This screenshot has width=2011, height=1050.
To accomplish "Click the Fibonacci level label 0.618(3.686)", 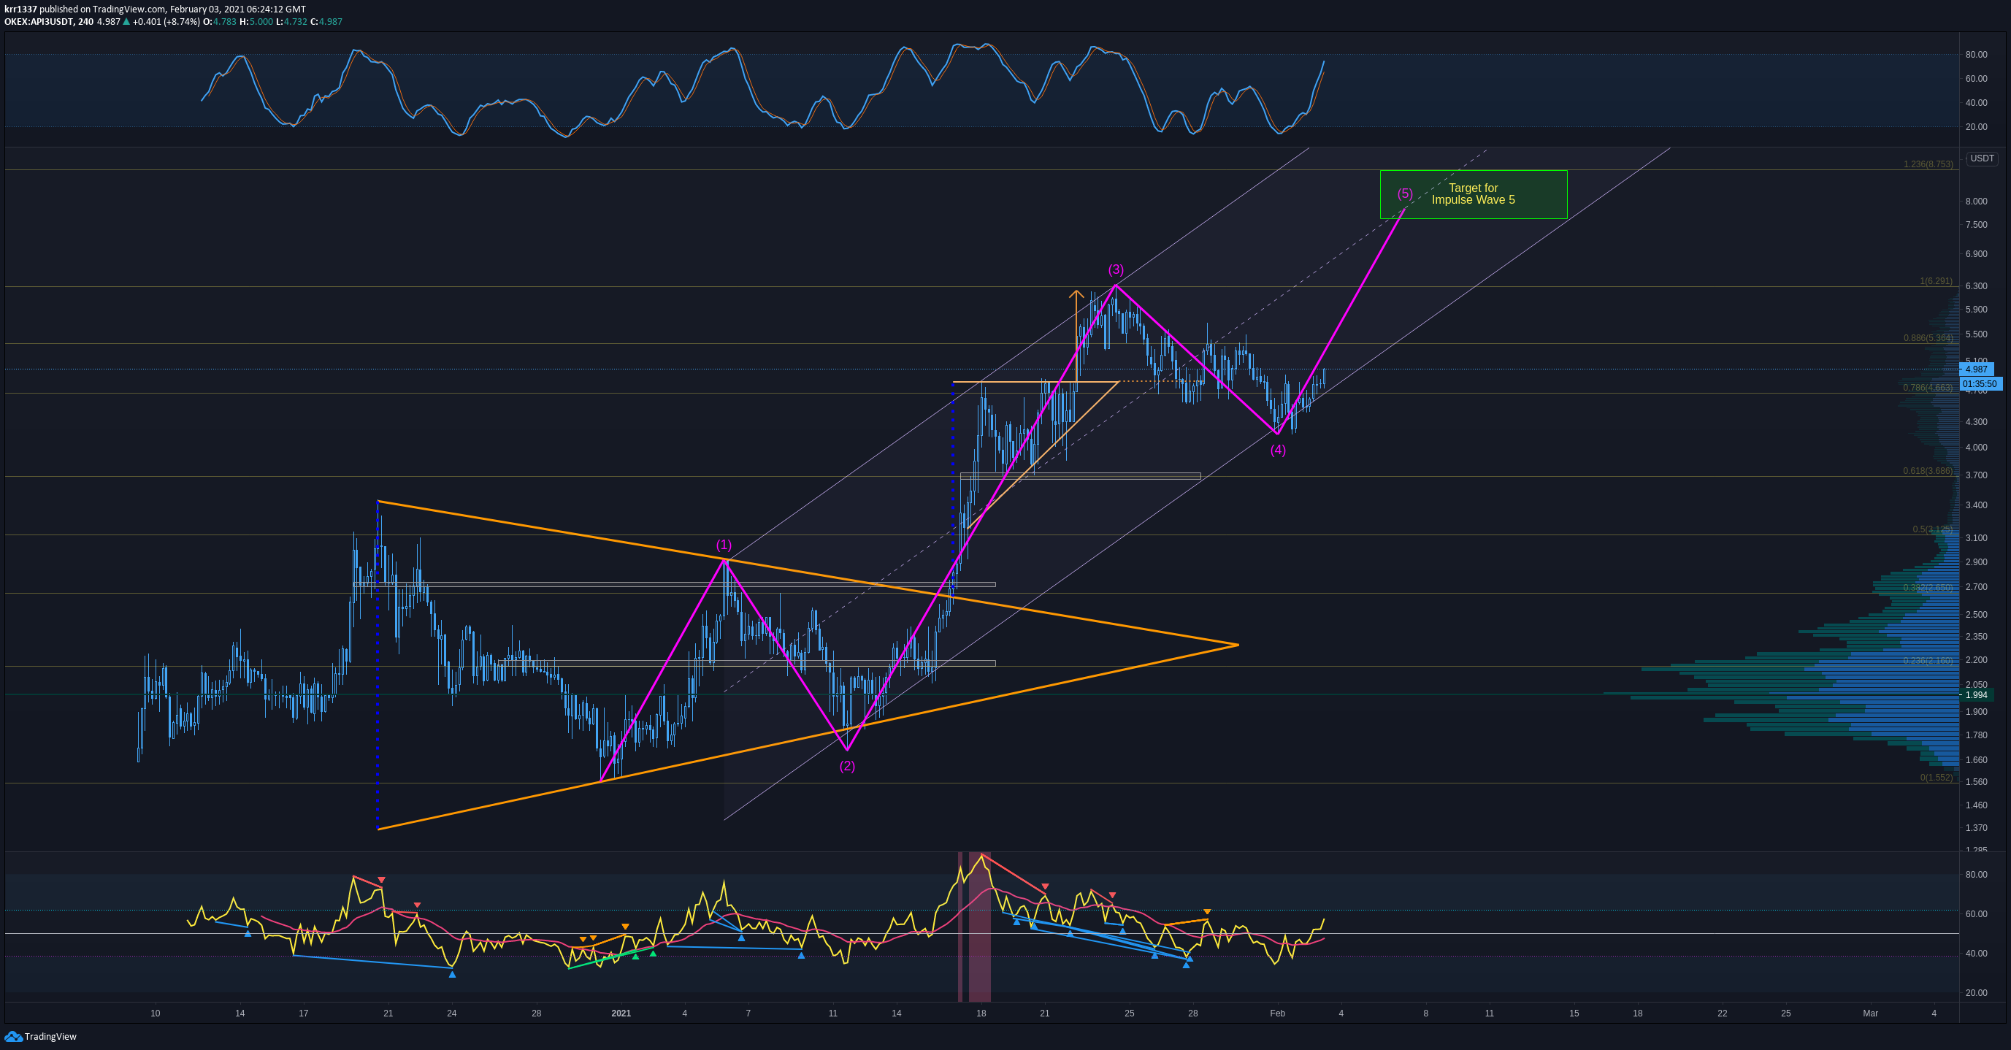I will pyautogui.click(x=1928, y=471).
